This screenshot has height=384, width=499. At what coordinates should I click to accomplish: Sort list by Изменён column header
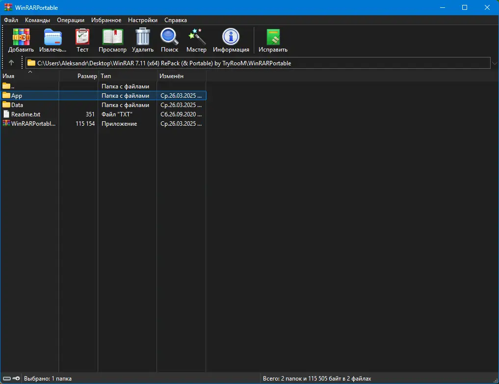pyautogui.click(x=182, y=76)
